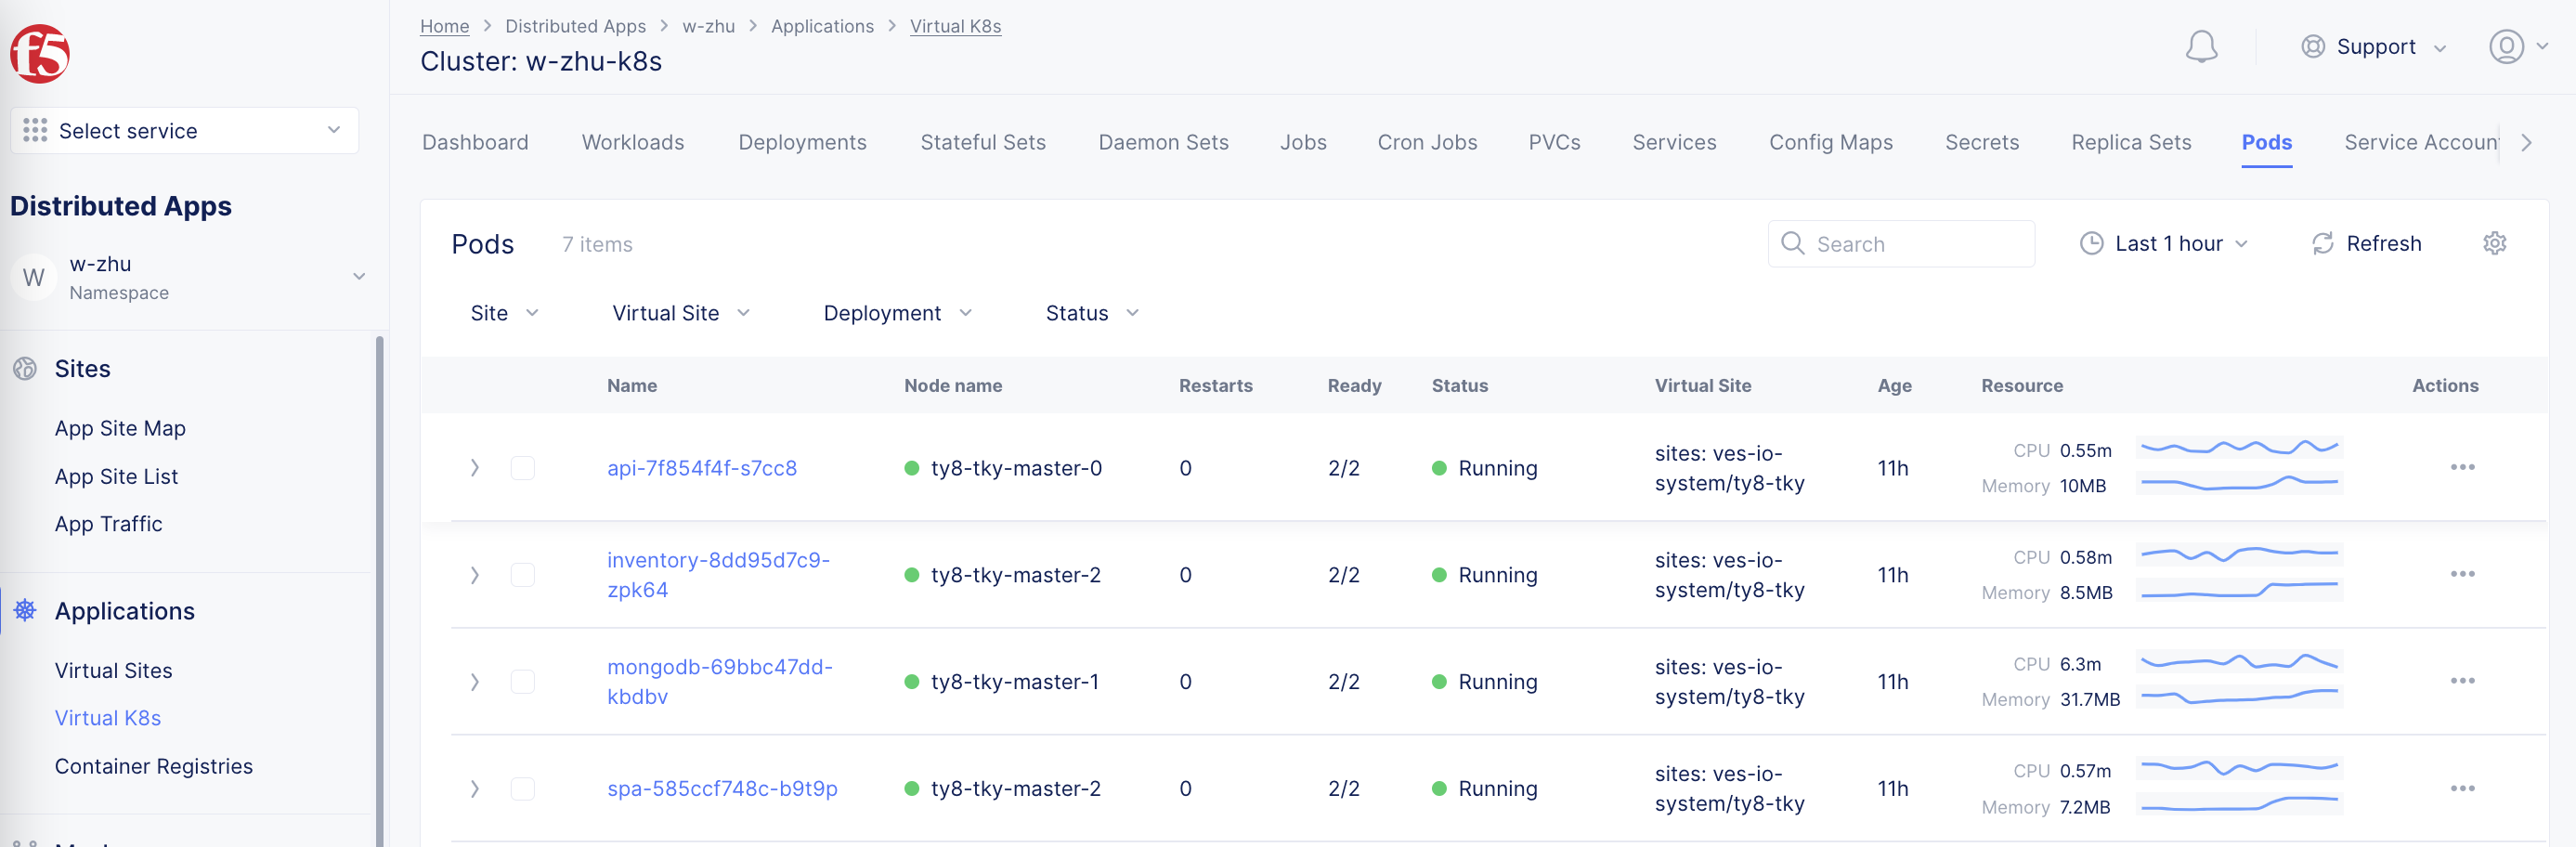2576x847 pixels.
Task: Open the table settings gear
Action: coord(2494,243)
